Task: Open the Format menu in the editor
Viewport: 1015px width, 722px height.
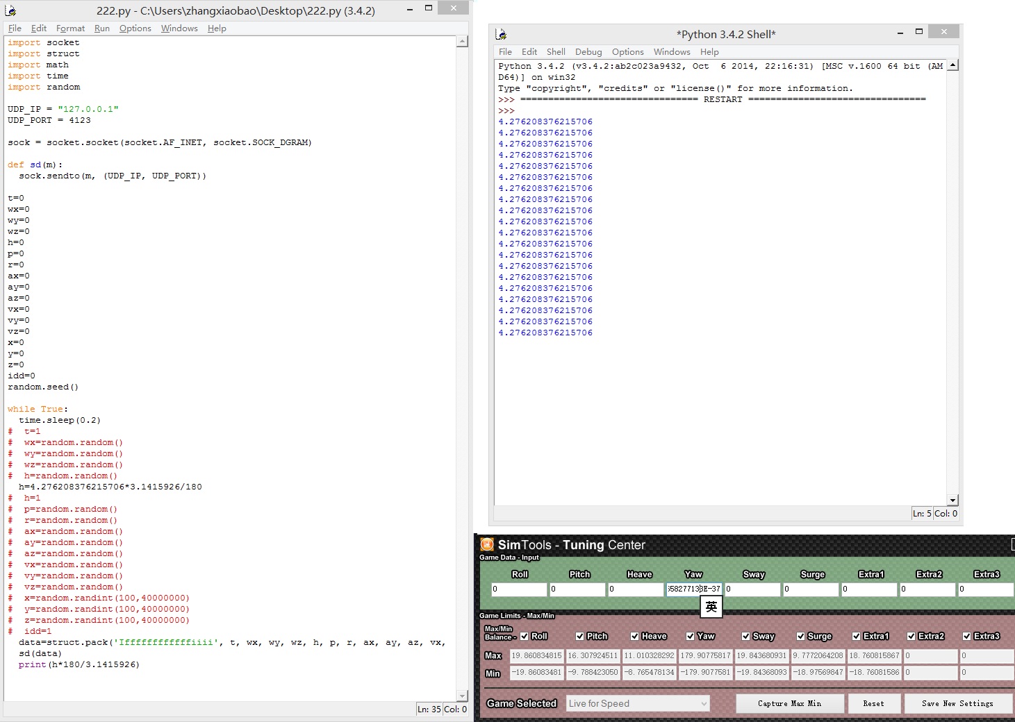Action: pos(70,28)
